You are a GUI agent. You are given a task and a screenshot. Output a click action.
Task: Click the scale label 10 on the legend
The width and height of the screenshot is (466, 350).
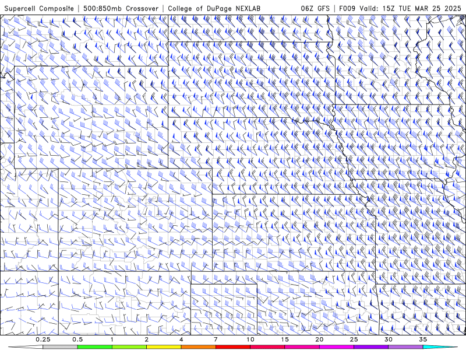click(x=250, y=339)
